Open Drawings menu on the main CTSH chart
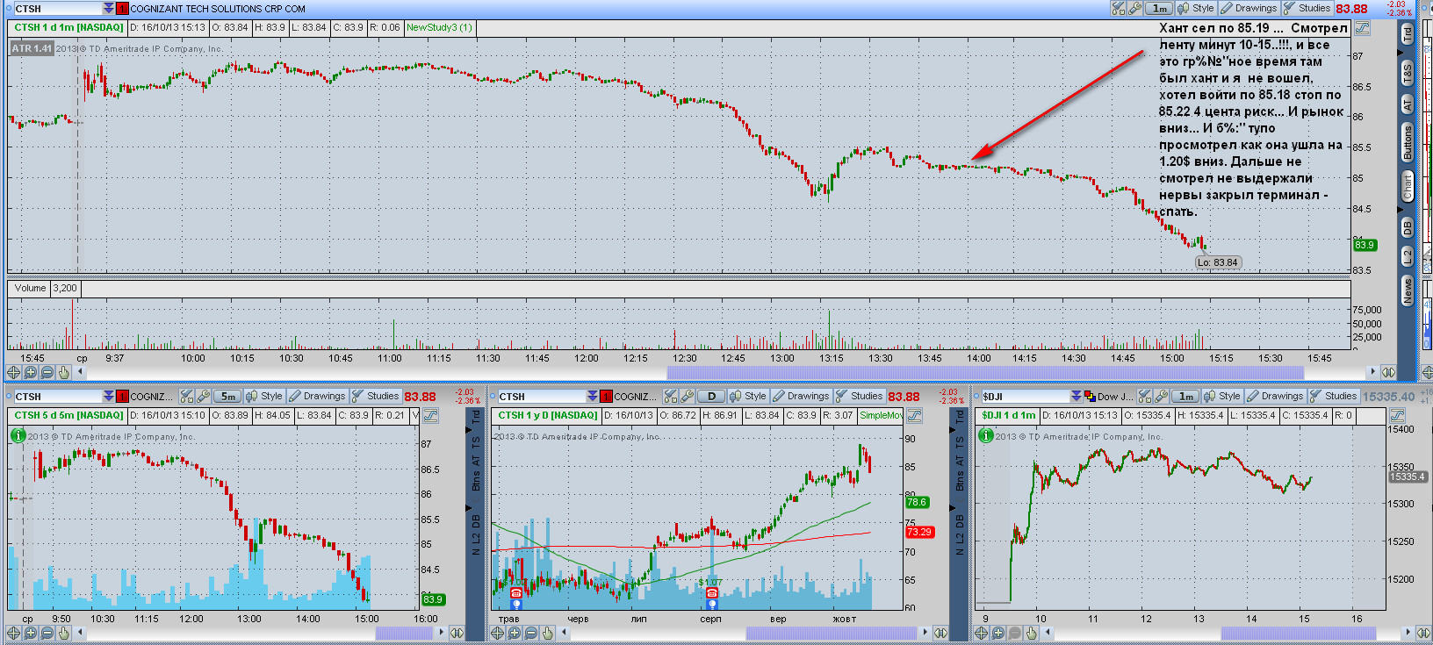This screenshot has width=1433, height=645. point(1249,8)
